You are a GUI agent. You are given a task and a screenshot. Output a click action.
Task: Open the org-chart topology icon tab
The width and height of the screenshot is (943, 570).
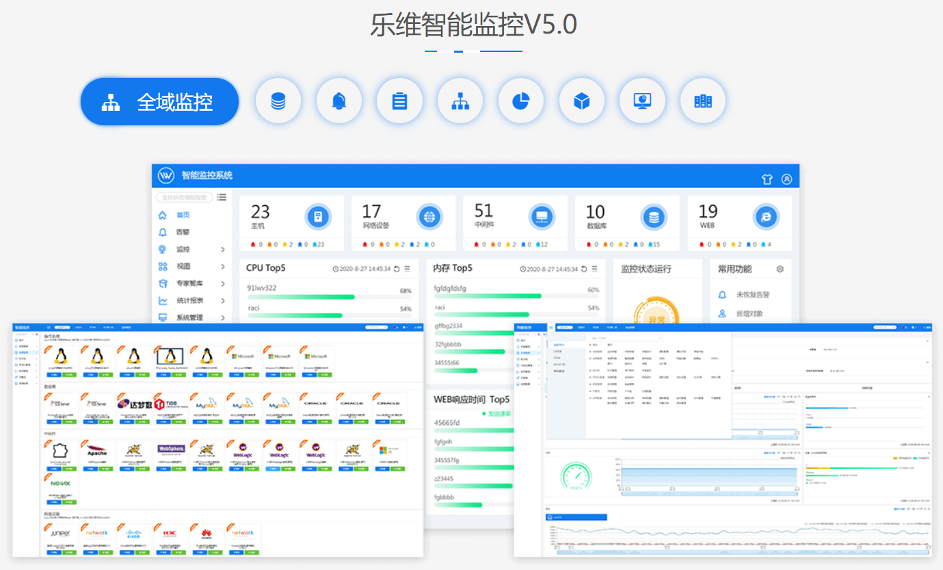pyautogui.click(x=460, y=102)
